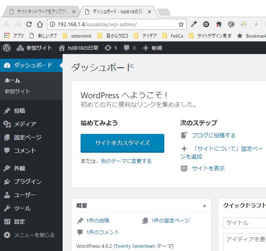The height and width of the screenshot is (251, 266).
Task: Click the アプリ apps grid icon
Action: 7,36
